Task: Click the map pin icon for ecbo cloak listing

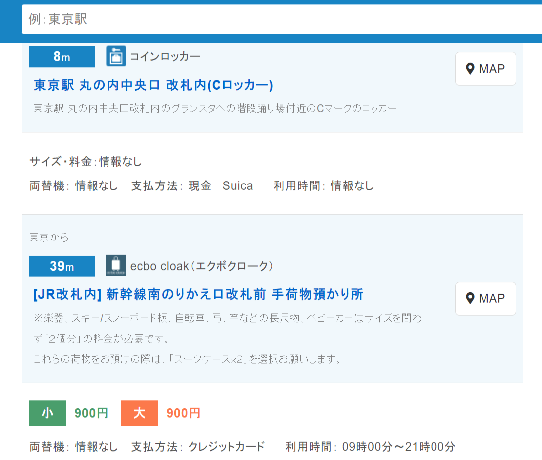Action: coord(470,298)
